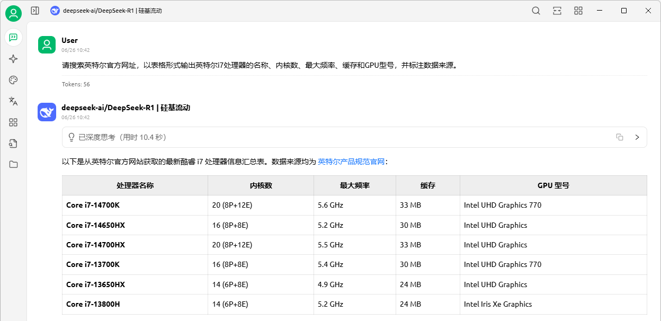Click the search icon in title bar
The width and height of the screenshot is (661, 321).
click(x=536, y=11)
